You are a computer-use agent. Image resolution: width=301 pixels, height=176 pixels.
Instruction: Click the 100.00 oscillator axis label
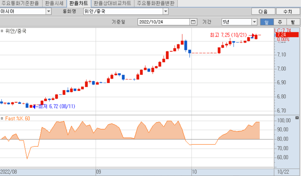click(x=284, y=120)
